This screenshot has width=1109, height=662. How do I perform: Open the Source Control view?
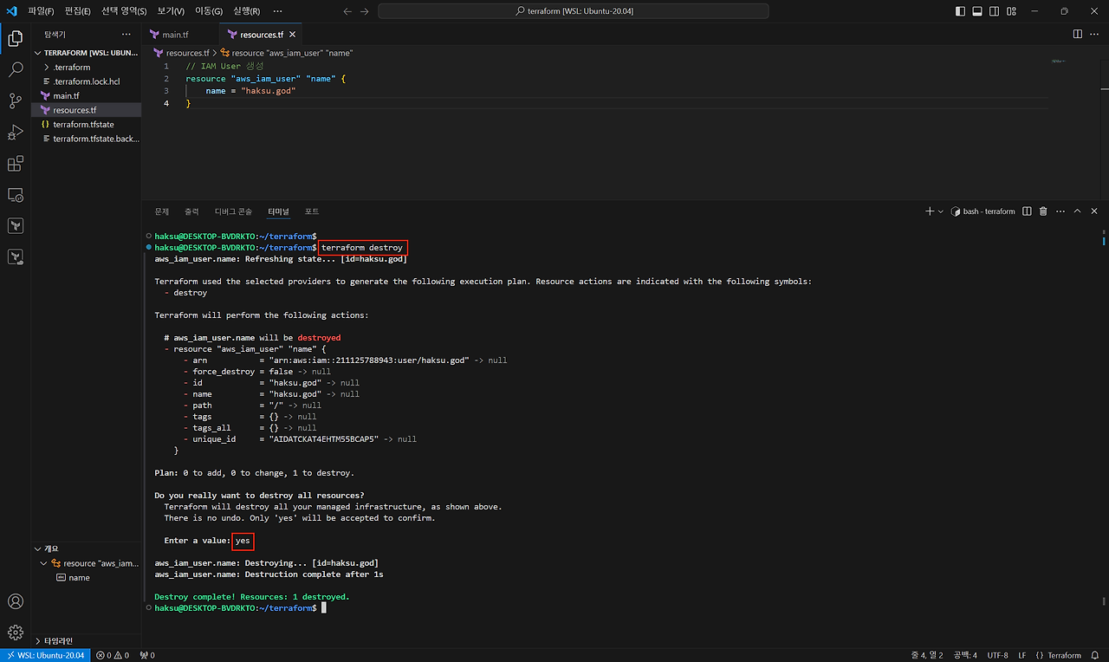pos(15,101)
